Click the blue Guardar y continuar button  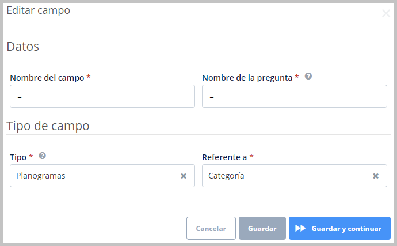pos(339,228)
